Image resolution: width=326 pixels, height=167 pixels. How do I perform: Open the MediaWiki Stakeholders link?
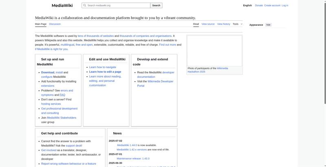pyautogui.click(x=62, y=118)
